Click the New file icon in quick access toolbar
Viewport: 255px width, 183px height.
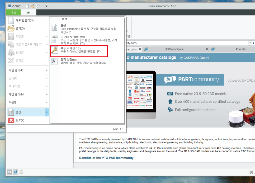click(27, 6)
